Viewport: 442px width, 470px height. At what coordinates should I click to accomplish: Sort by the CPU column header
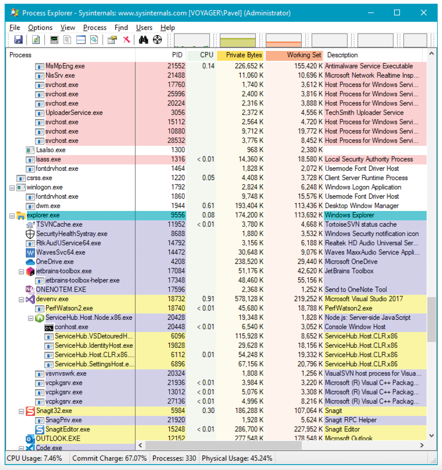[x=201, y=55]
